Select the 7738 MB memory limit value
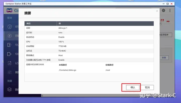This screenshot has height=103, width=181. coord(62,46)
